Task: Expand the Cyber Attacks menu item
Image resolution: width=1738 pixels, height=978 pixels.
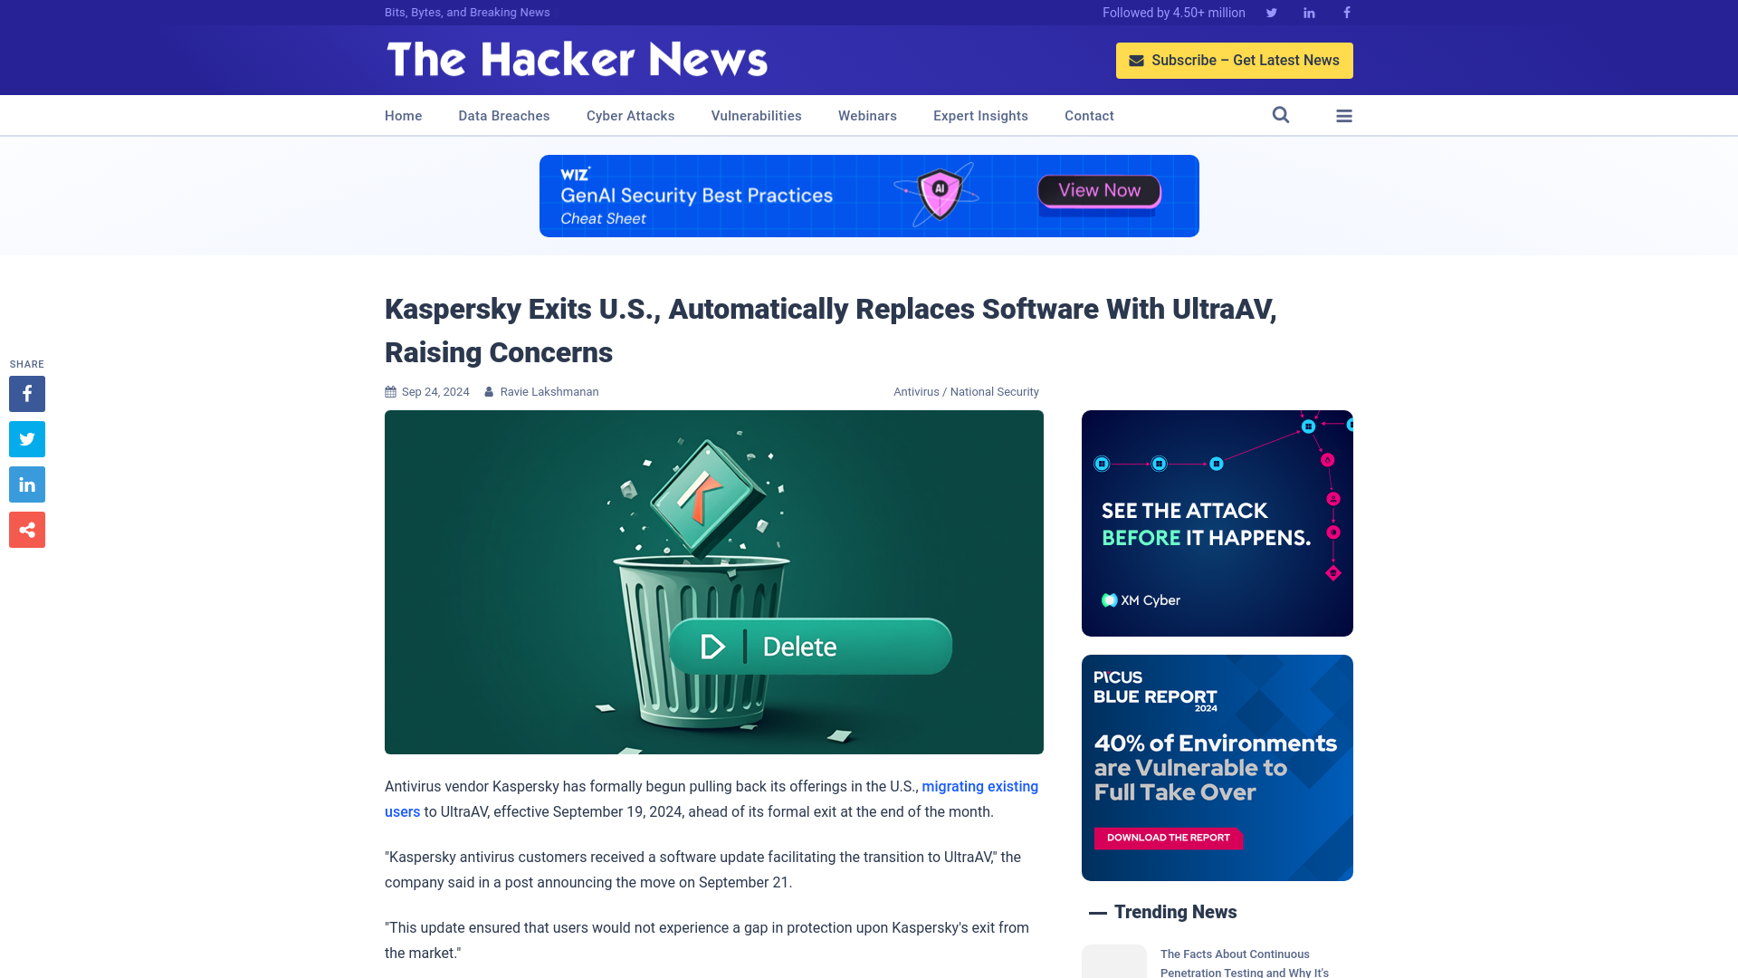Action: (630, 115)
